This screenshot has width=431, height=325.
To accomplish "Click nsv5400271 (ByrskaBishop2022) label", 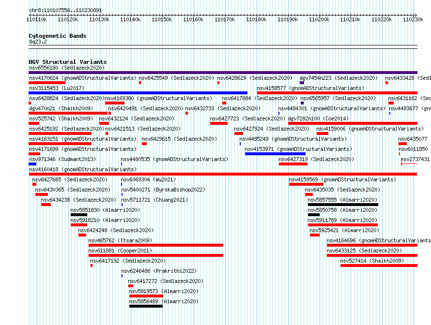I will [163, 190].
